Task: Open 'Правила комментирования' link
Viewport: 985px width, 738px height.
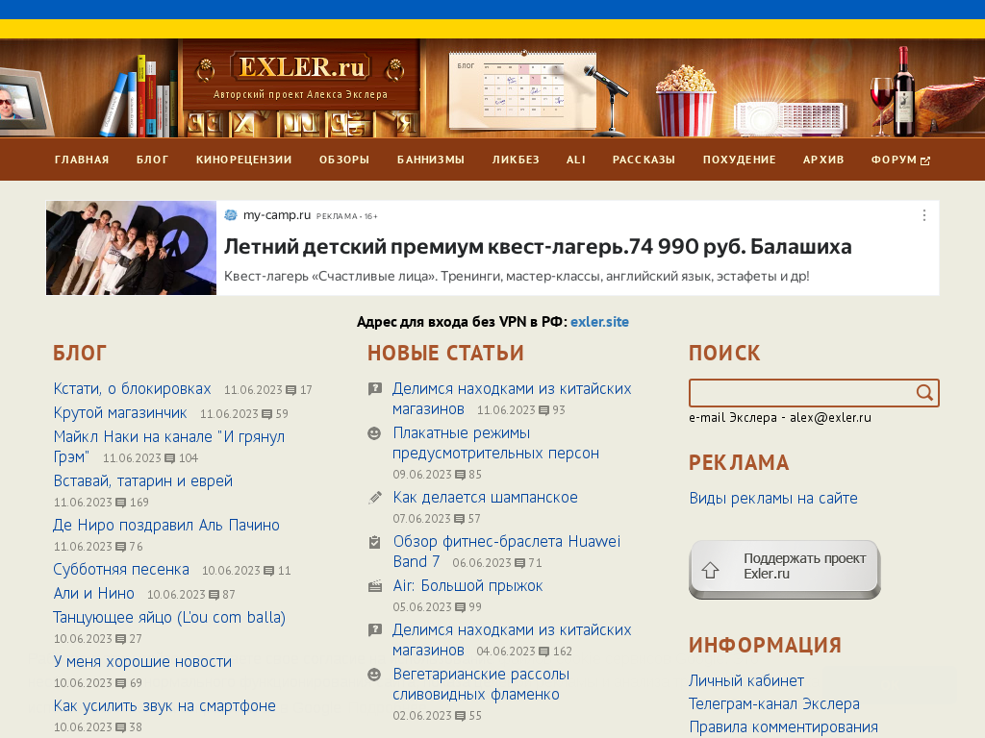Action: tap(783, 727)
